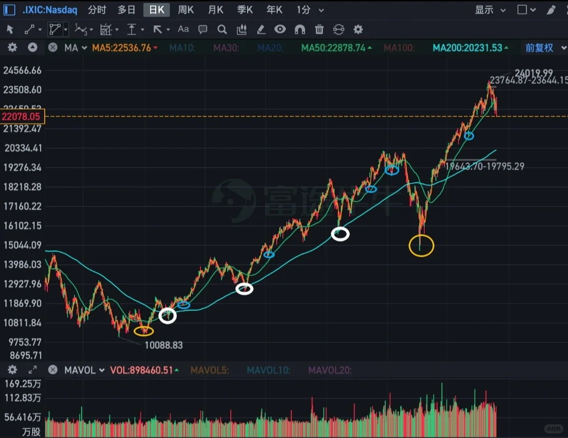The width and height of the screenshot is (568, 438).
Task: Toggle the MA100 line
Action: 399,48
